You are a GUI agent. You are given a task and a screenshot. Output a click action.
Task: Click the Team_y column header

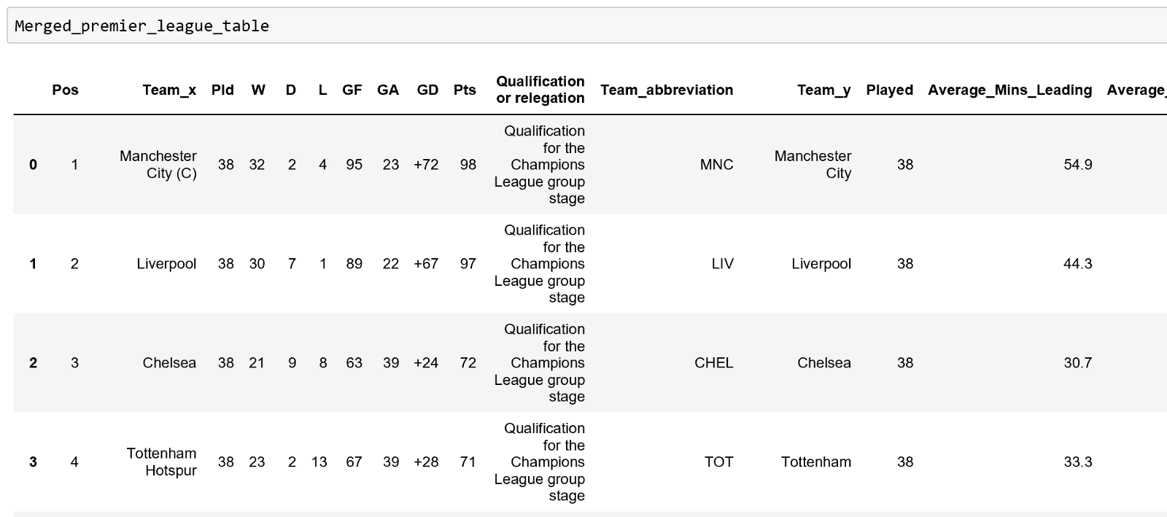pos(823,90)
